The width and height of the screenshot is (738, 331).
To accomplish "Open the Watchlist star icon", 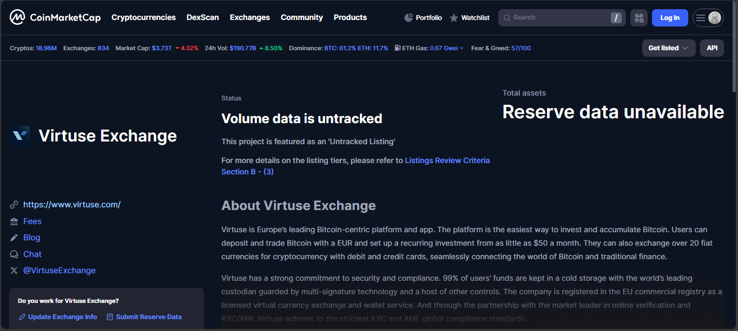I will [454, 18].
